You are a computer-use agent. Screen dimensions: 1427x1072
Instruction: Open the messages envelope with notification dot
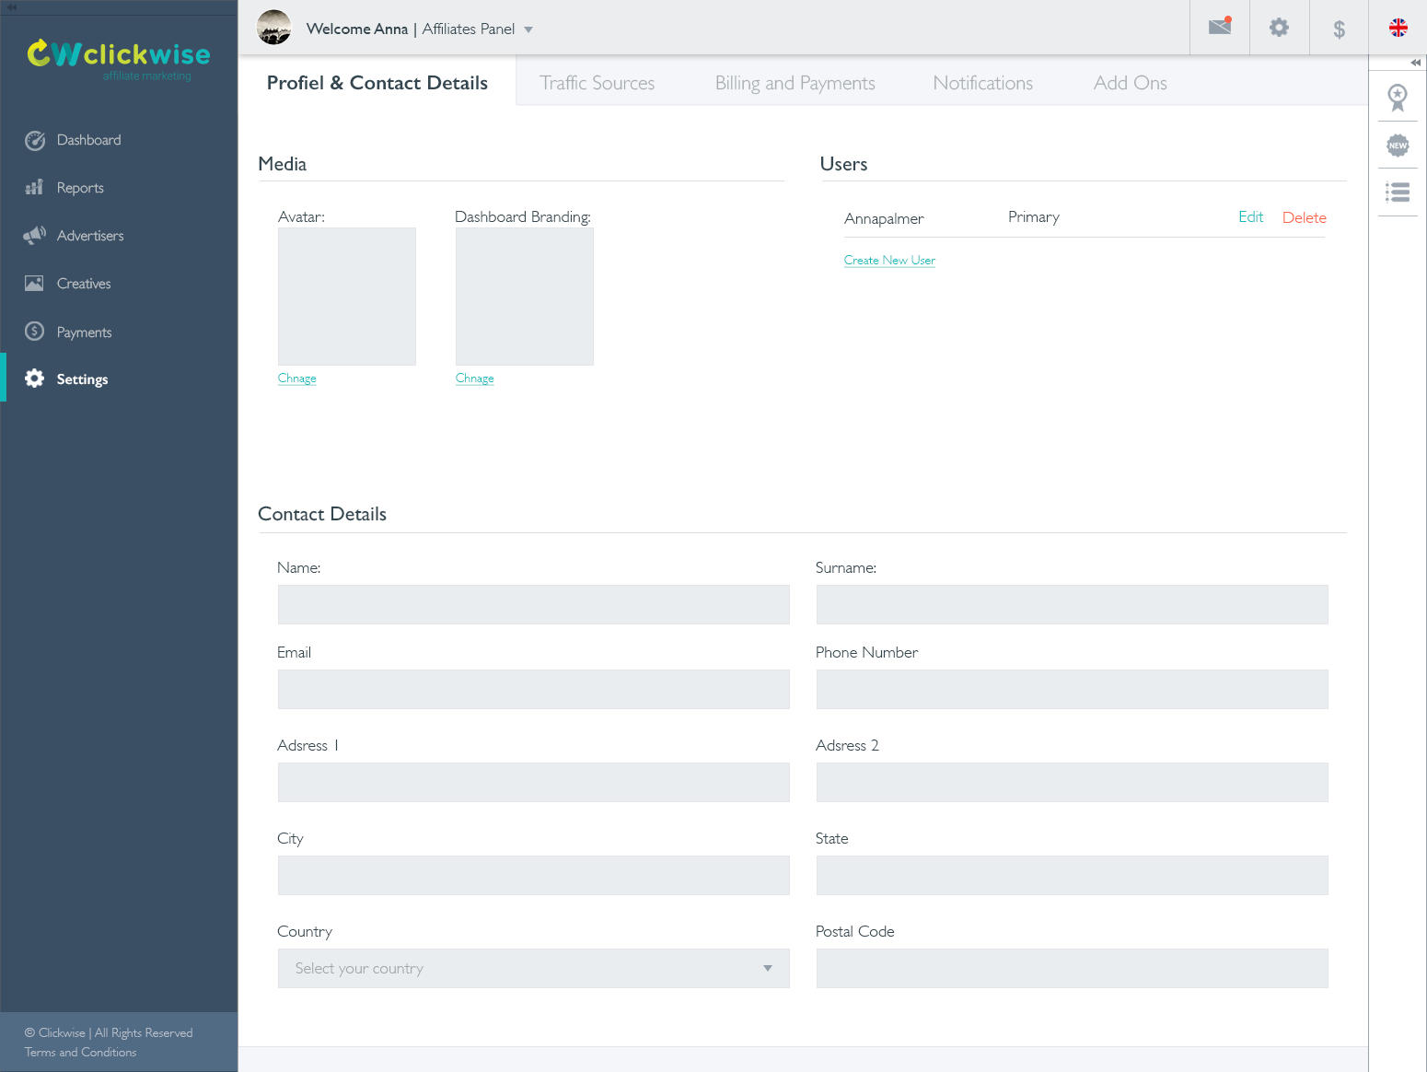1219,28
